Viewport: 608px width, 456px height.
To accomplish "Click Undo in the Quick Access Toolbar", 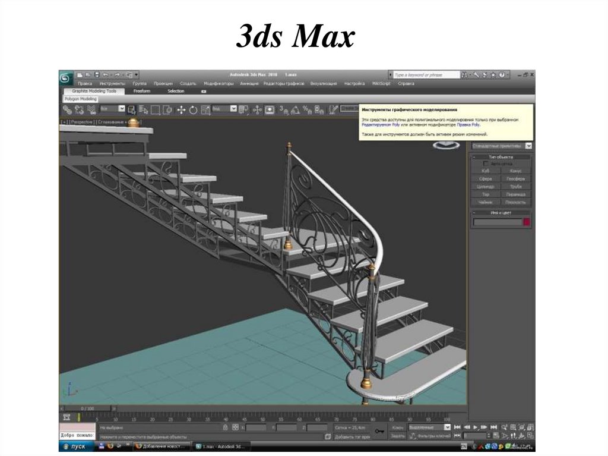I will (x=106, y=75).
